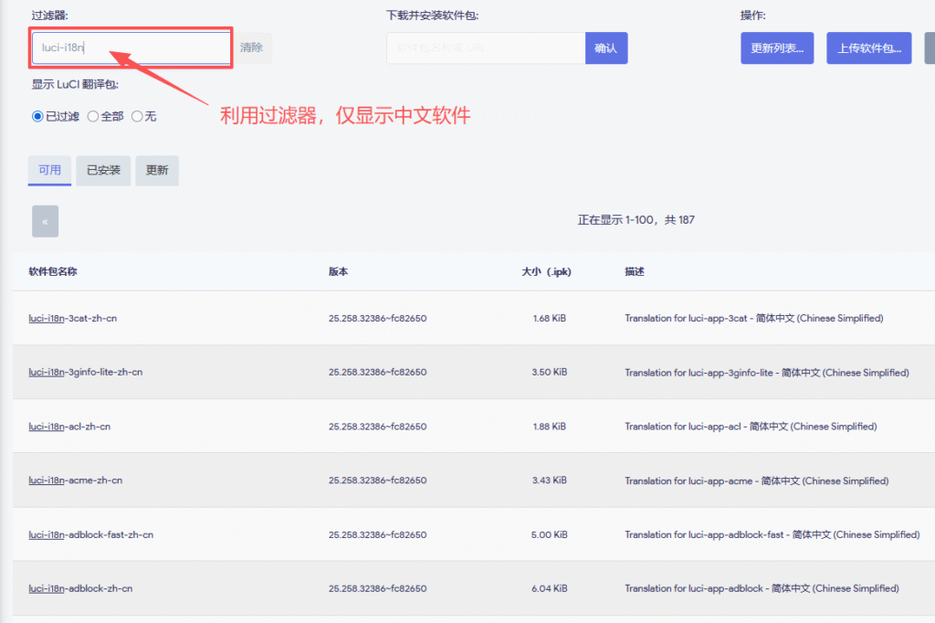Select the 已过滤 radio button
This screenshot has height=623, width=935.
37,117
